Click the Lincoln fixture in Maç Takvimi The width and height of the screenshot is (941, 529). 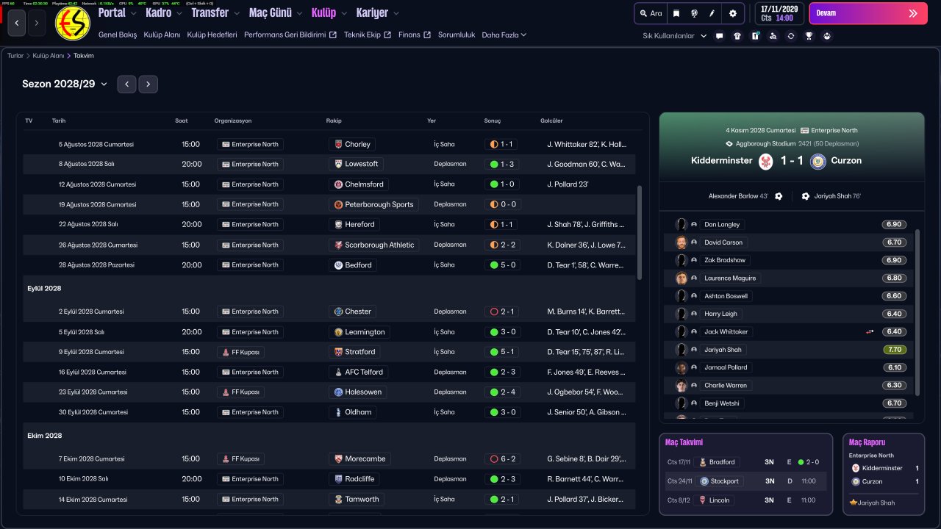point(746,500)
